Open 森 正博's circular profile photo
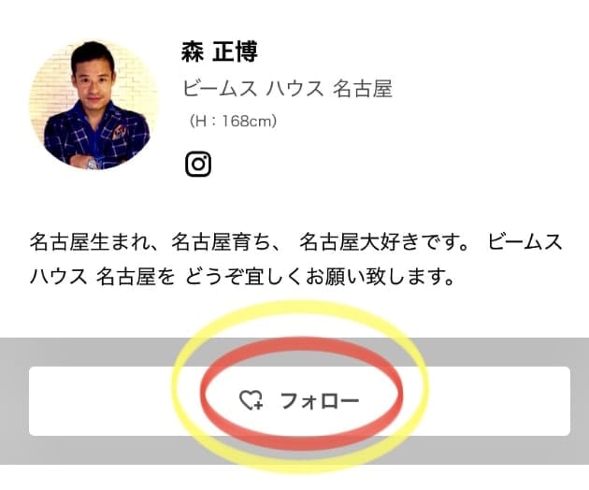 point(94,106)
